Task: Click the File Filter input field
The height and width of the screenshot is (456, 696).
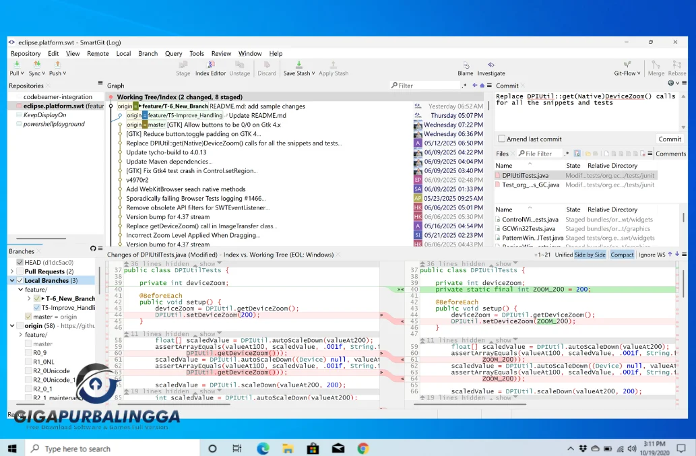Action: click(540, 154)
